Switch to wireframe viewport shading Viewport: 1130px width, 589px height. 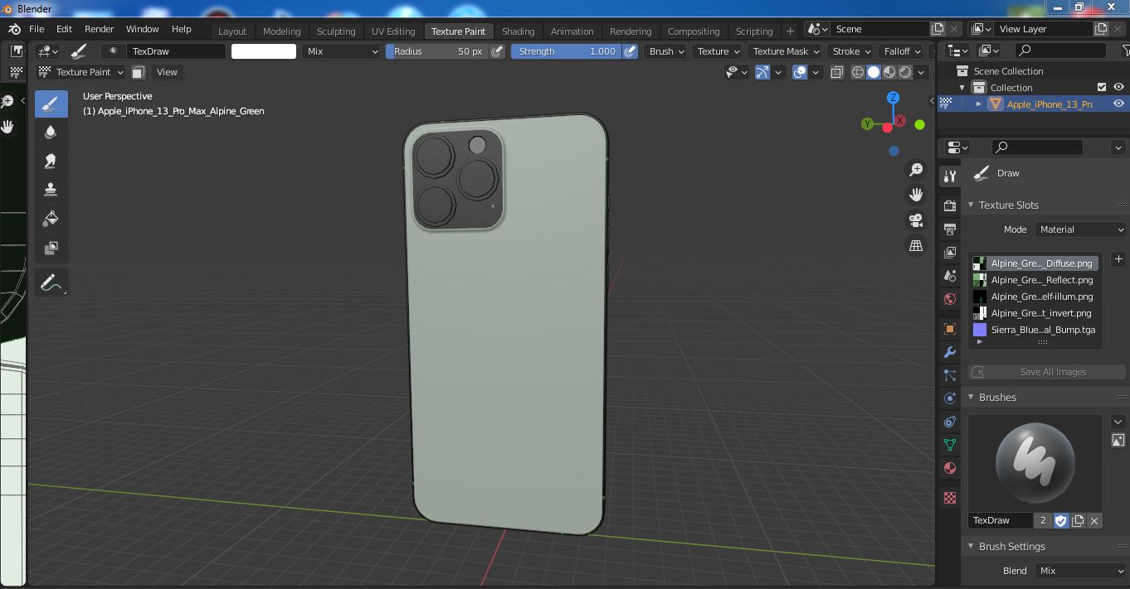(x=858, y=72)
